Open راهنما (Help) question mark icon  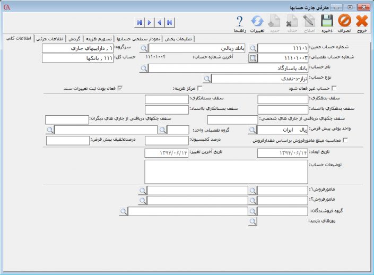click(x=239, y=21)
